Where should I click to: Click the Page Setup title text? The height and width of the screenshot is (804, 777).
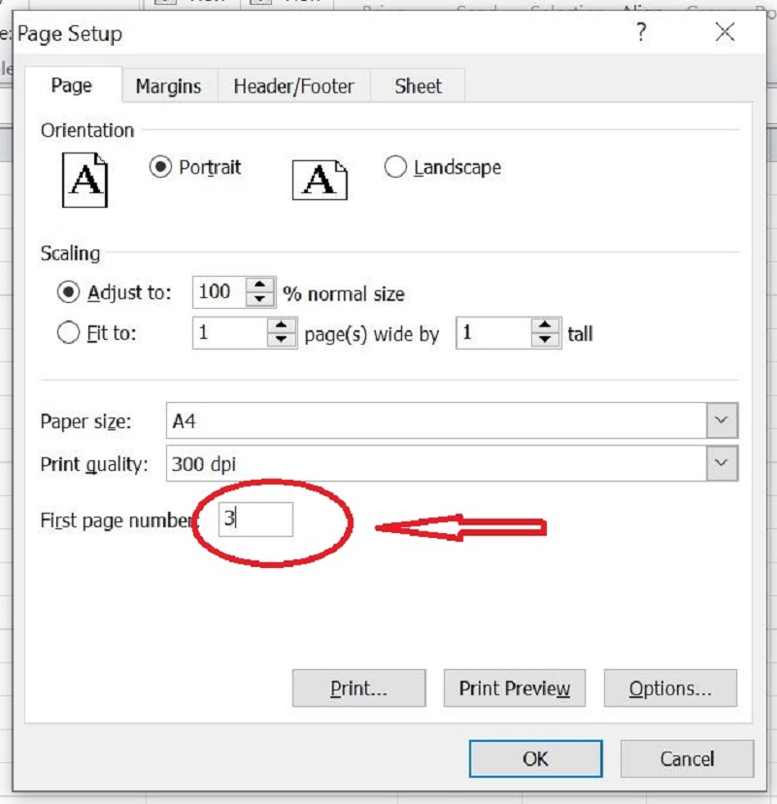70,34
